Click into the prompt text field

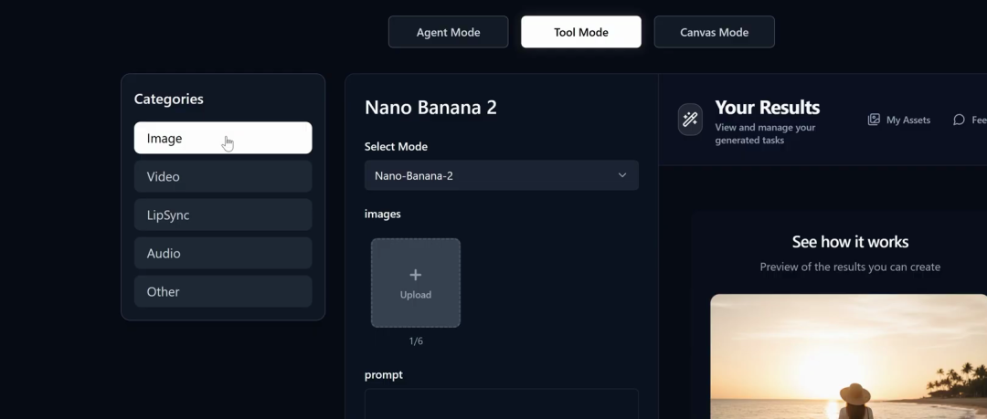coord(502,403)
